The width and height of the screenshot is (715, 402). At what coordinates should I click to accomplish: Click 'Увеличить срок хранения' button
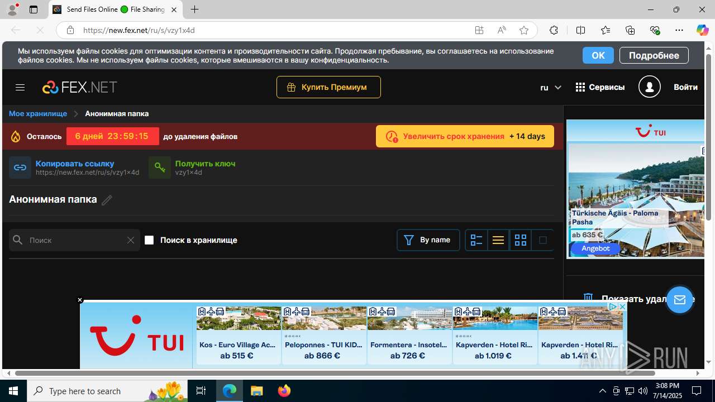coord(465,136)
